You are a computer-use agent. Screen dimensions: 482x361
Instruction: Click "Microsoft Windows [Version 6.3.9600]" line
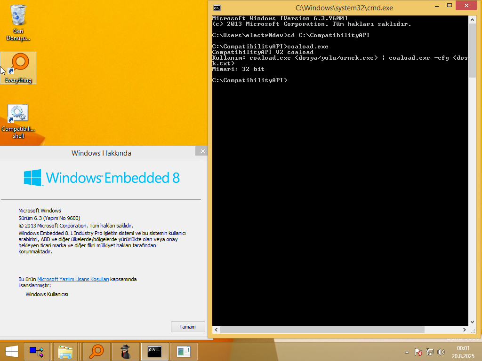point(280,18)
